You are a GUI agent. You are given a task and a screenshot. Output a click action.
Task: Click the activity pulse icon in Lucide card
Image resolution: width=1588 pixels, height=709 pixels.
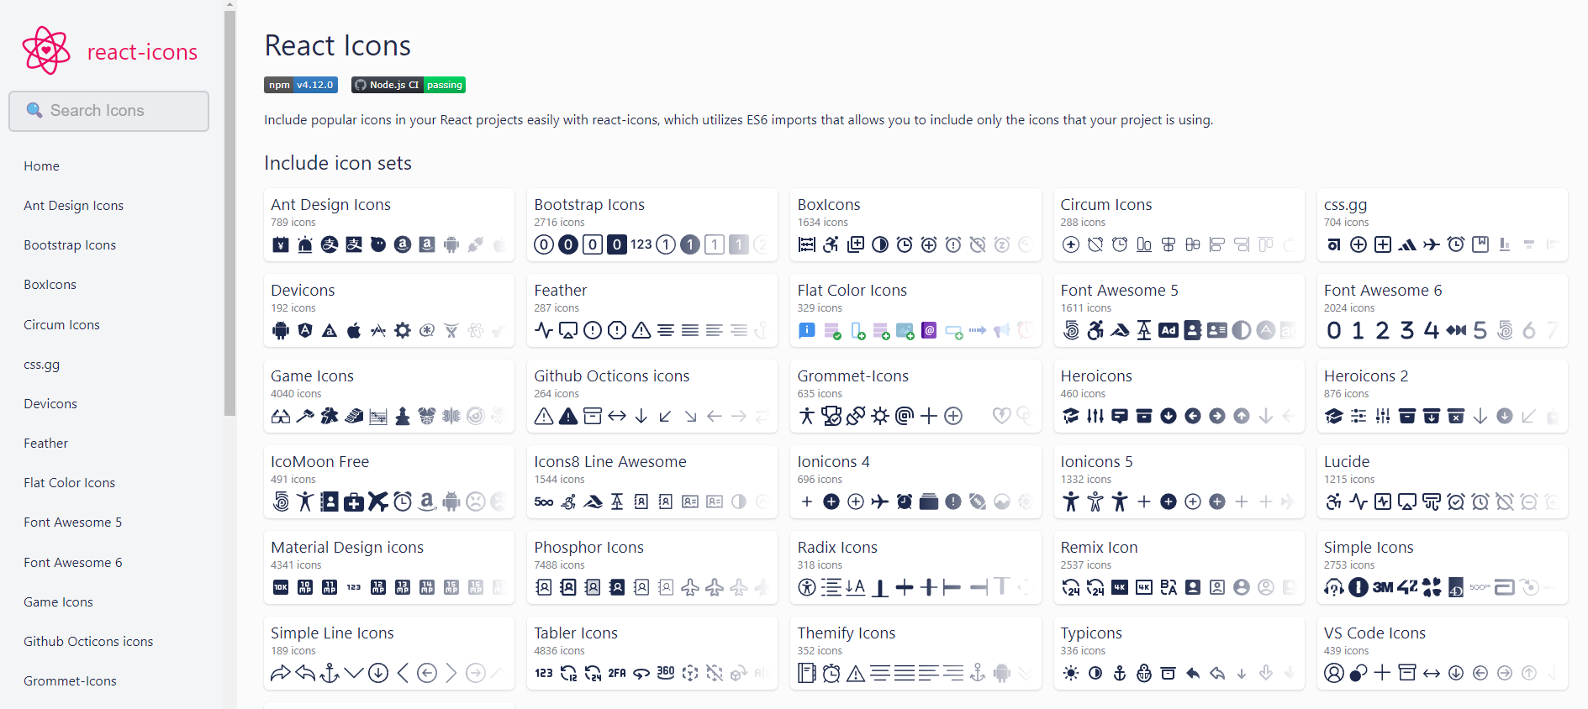1359,502
